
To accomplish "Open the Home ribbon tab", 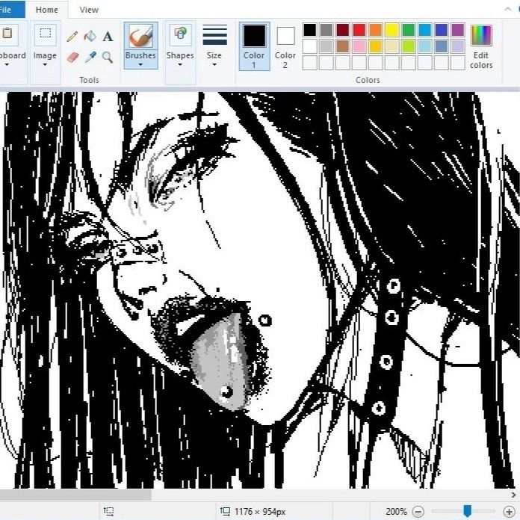I will (46, 10).
